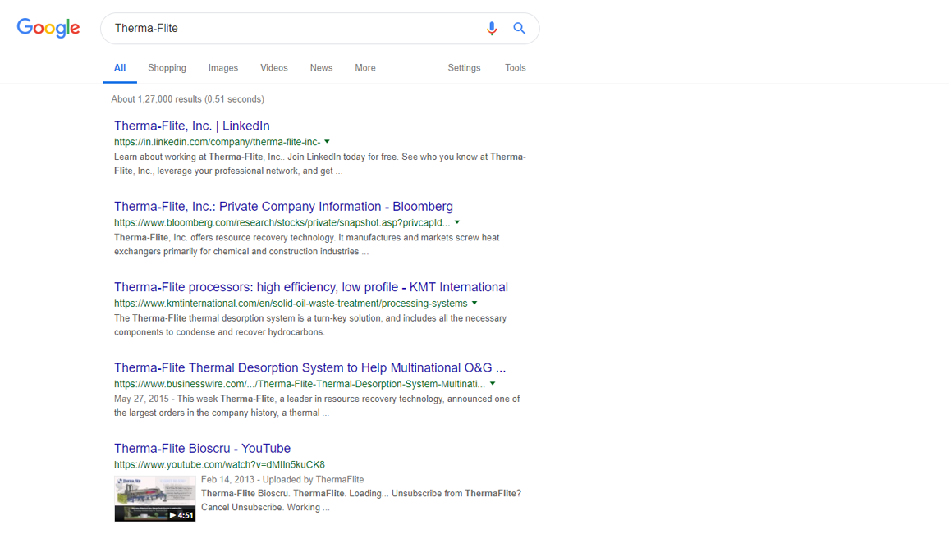Expand the More search categories menu
The height and width of the screenshot is (534, 949).
(x=365, y=68)
